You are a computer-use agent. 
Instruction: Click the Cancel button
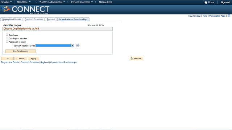tap(21, 58)
